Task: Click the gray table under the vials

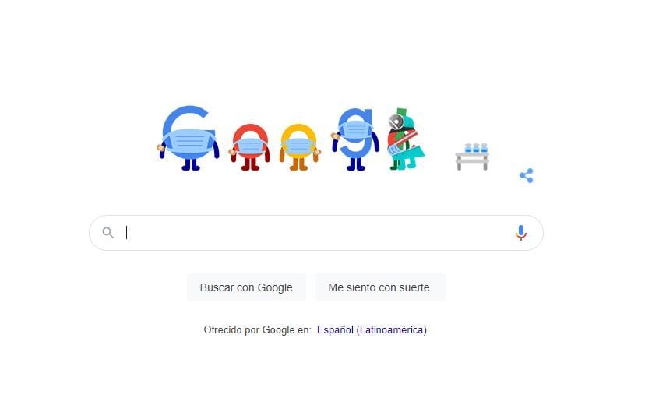Action: [x=472, y=161]
